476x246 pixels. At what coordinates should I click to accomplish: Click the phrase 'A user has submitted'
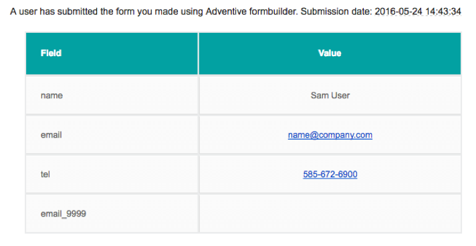point(53,11)
